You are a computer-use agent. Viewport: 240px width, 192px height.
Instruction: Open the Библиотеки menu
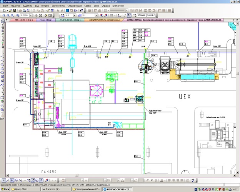(x=118, y=6)
